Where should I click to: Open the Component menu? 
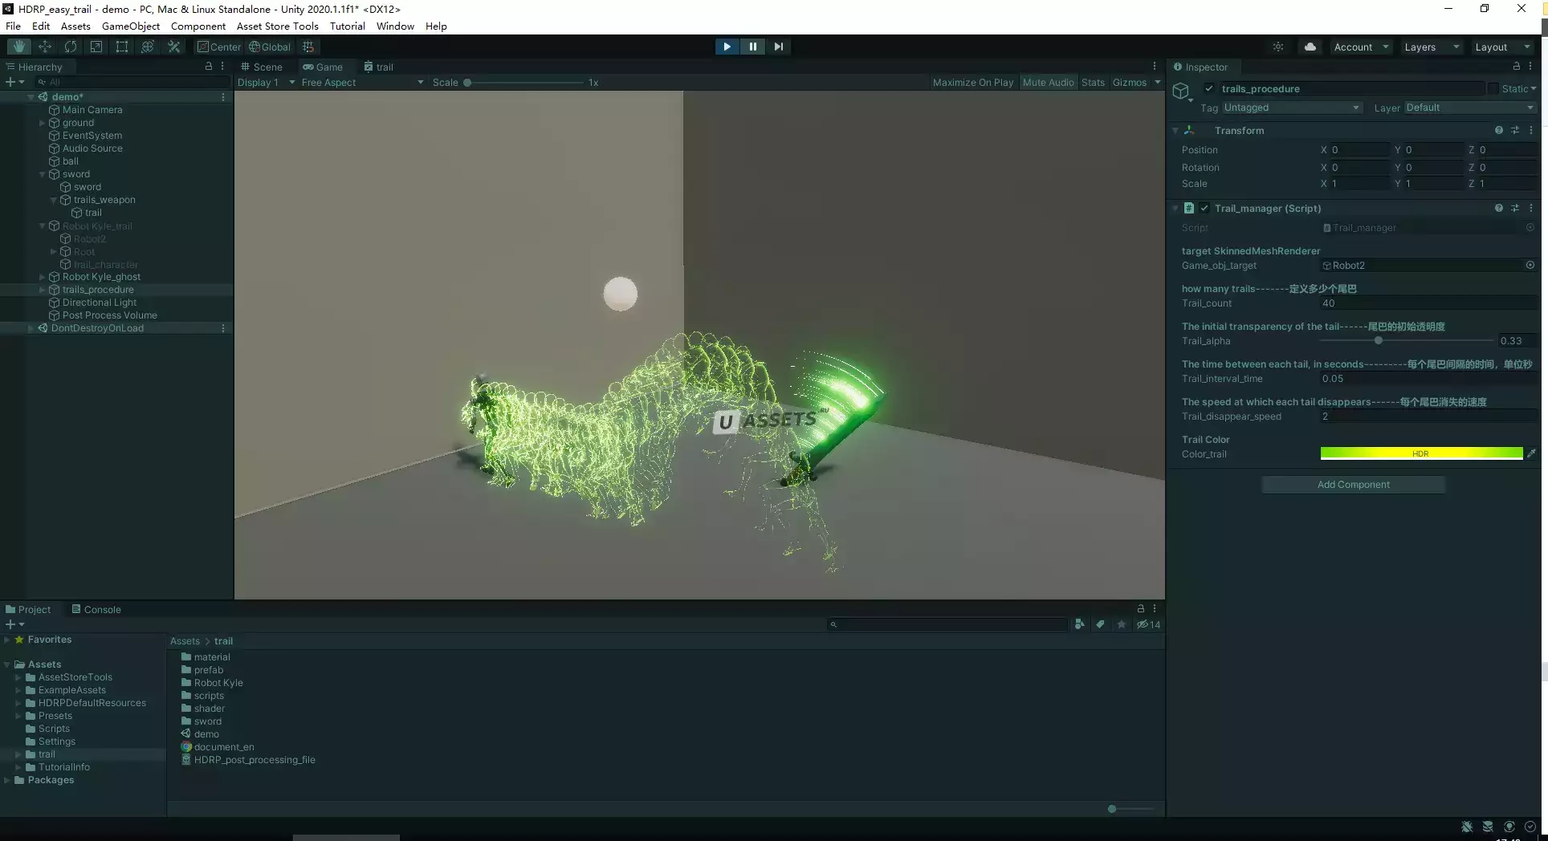(x=198, y=26)
